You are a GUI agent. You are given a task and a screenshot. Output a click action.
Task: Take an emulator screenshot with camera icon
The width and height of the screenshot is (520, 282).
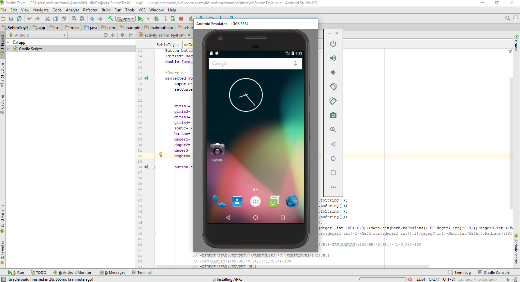(333, 115)
